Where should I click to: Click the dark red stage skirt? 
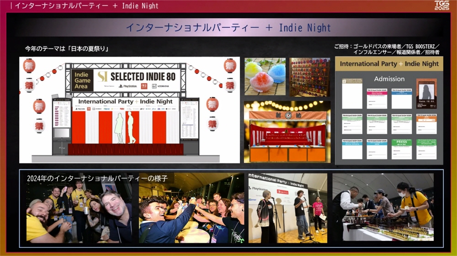pyautogui.click(x=126, y=149)
